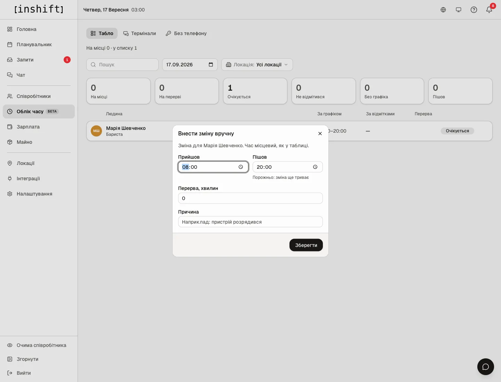This screenshot has height=382, width=501.
Task: Switch to Очима співробітника view
Action: click(x=39, y=345)
